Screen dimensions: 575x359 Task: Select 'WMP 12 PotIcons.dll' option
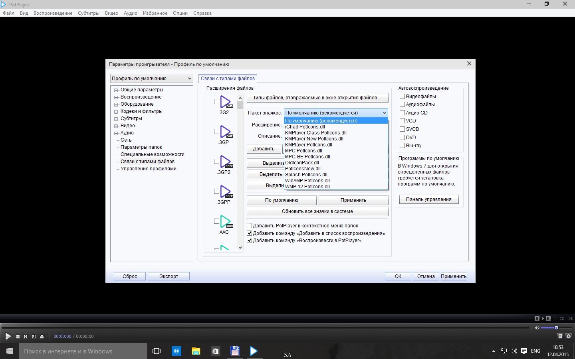click(336, 187)
